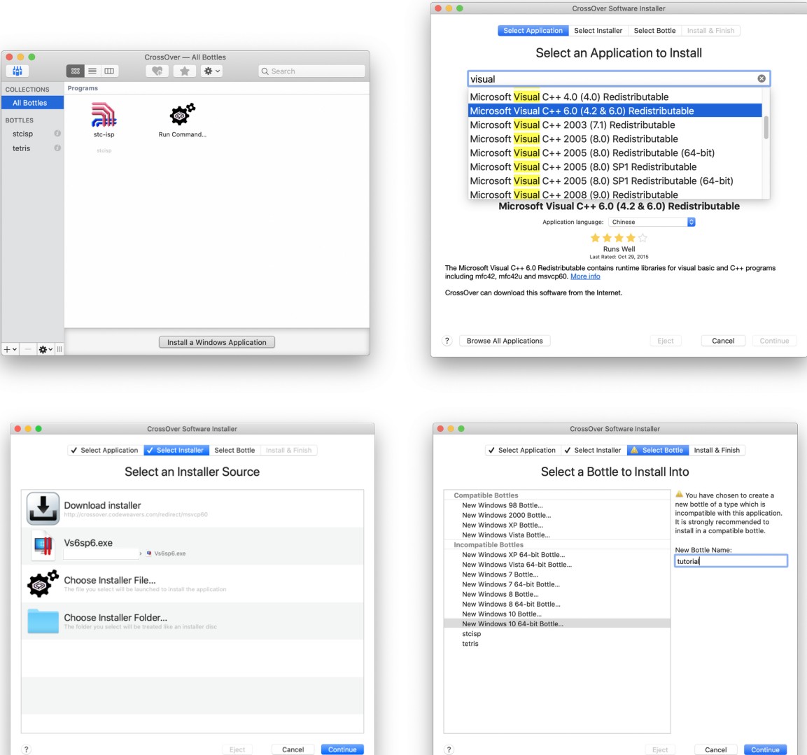The image size is (807, 755).
Task: Click the star rating toolbar icon
Action: click(x=184, y=71)
